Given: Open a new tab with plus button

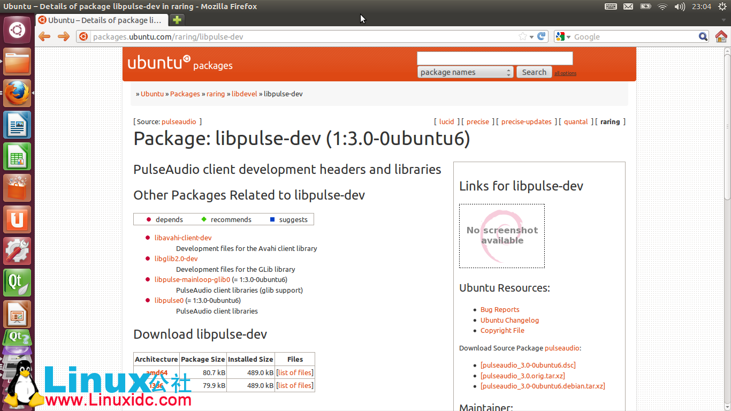Looking at the screenshot, I should pos(177,20).
